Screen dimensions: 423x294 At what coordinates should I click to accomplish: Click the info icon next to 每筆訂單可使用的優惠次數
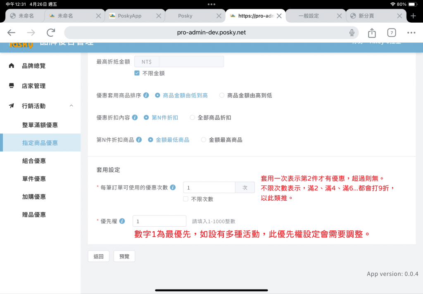[x=173, y=187]
